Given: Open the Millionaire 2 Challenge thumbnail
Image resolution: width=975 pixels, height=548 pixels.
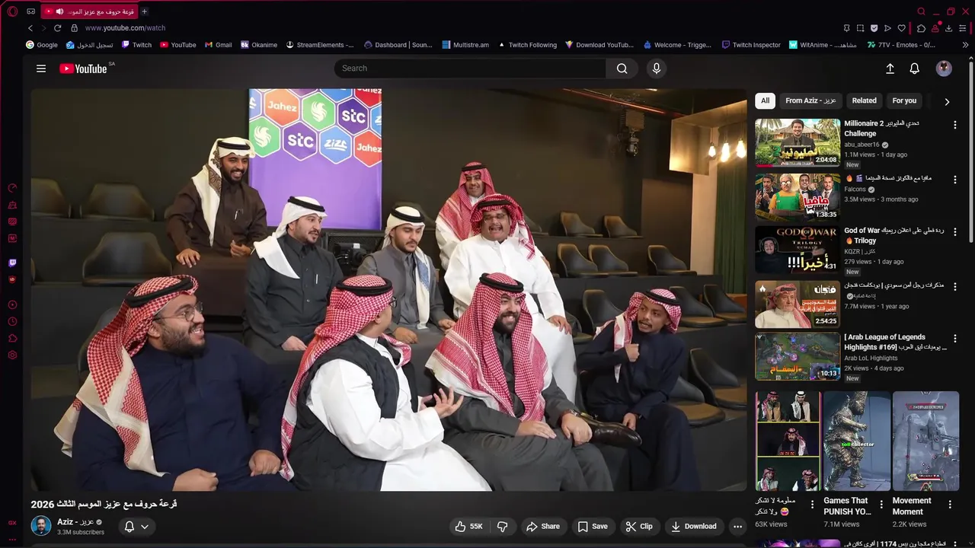Looking at the screenshot, I should [x=798, y=142].
